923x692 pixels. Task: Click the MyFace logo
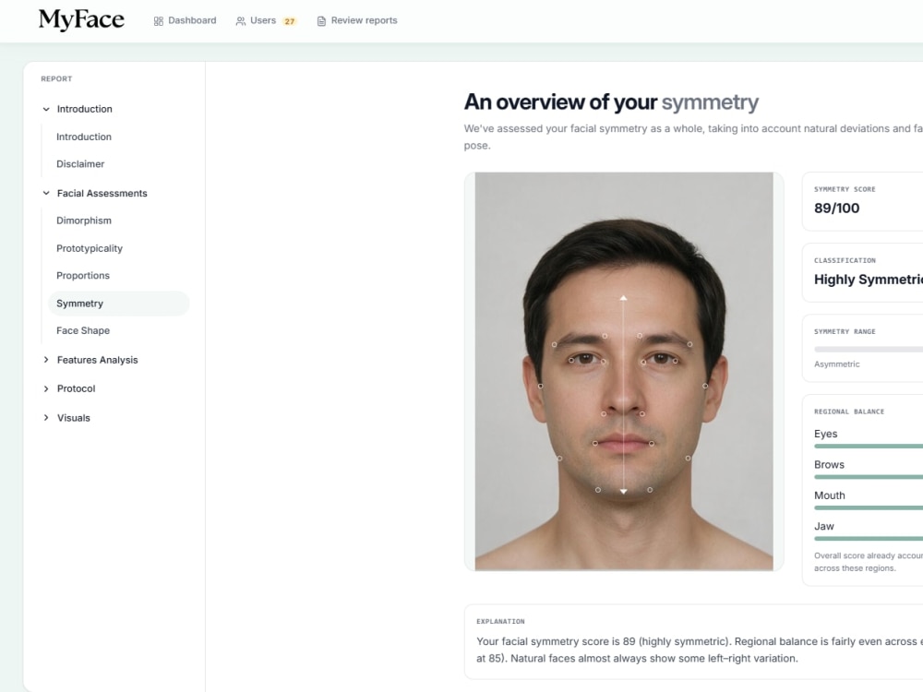pyautogui.click(x=81, y=20)
